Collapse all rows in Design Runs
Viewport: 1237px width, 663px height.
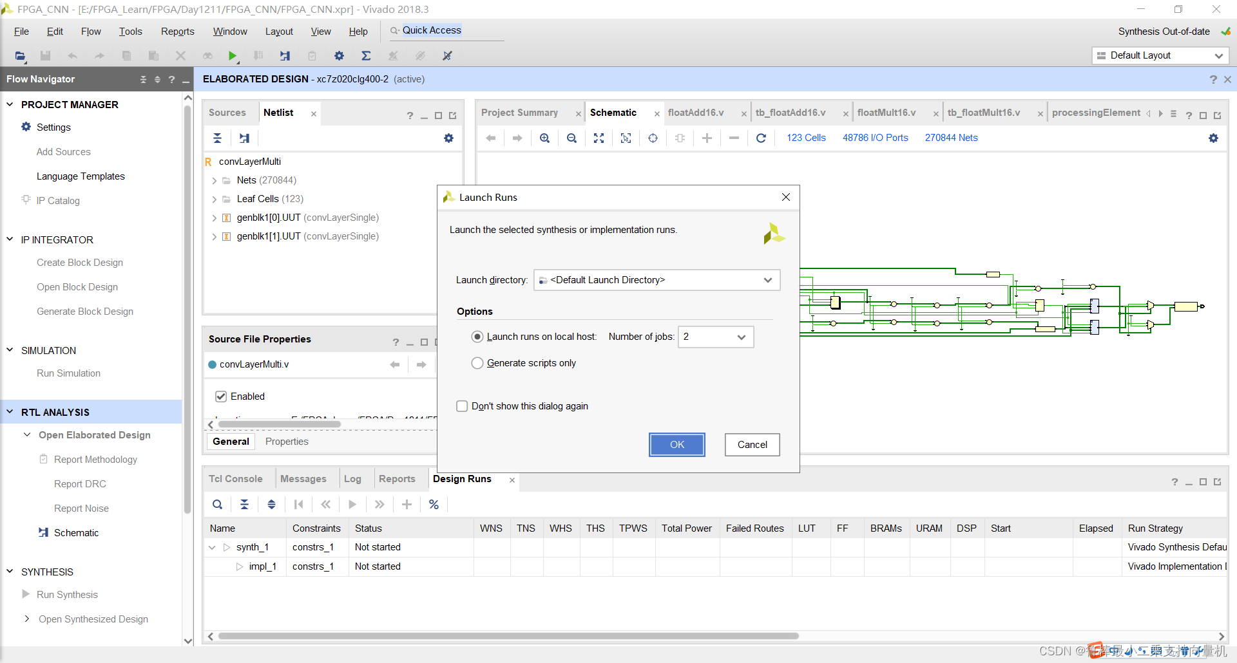245,504
